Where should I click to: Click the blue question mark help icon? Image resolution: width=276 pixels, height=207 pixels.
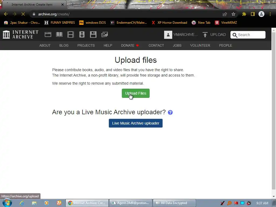(x=170, y=112)
